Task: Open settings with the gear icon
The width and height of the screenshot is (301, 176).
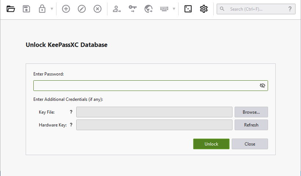Action: point(204,9)
